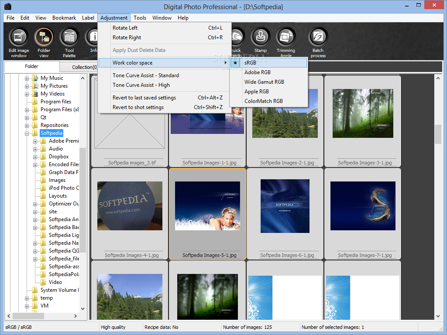This screenshot has width=447, height=335.
Task: Choose Apple RGB color space
Action: pos(268,92)
